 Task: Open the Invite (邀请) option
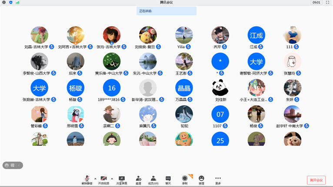(138, 179)
